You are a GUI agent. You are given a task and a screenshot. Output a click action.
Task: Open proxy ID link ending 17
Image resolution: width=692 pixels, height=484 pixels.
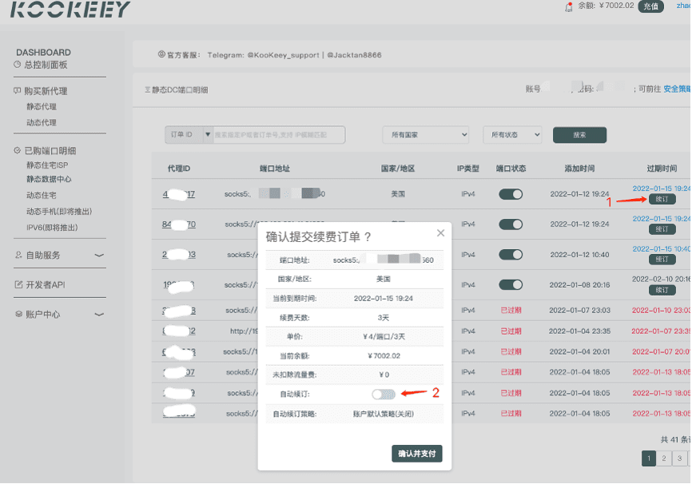pos(179,194)
